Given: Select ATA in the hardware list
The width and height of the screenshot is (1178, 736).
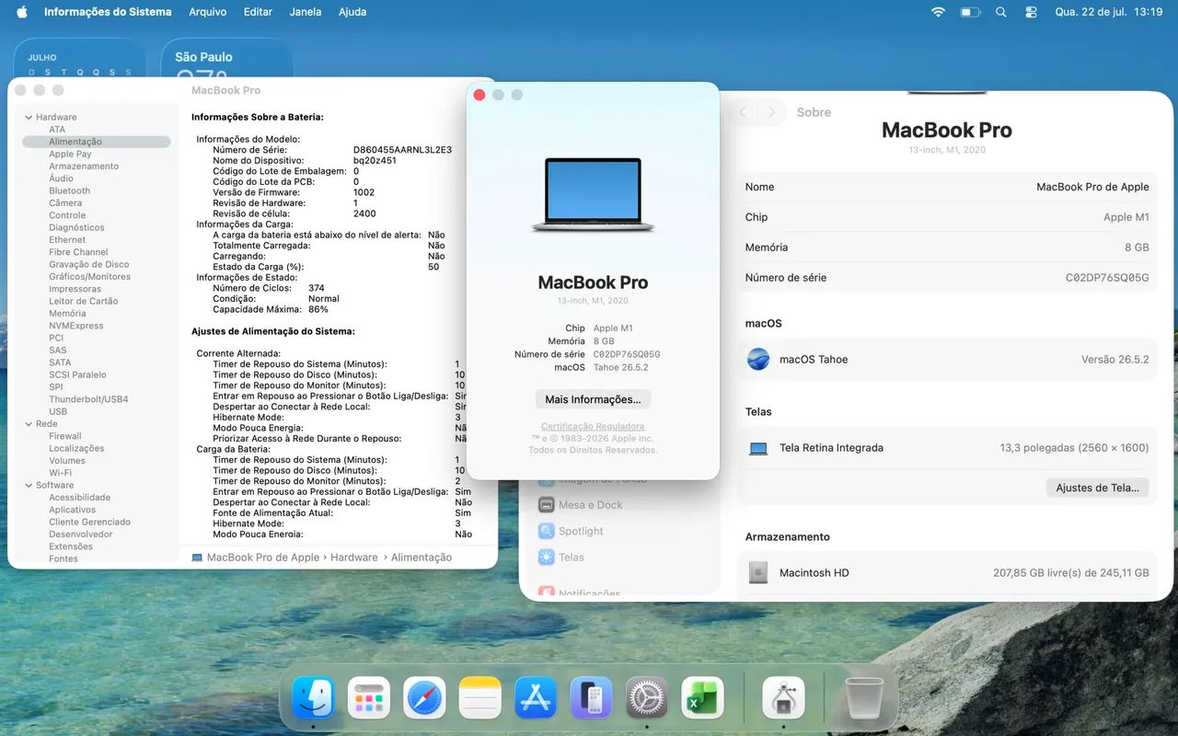Looking at the screenshot, I should coord(57,130).
